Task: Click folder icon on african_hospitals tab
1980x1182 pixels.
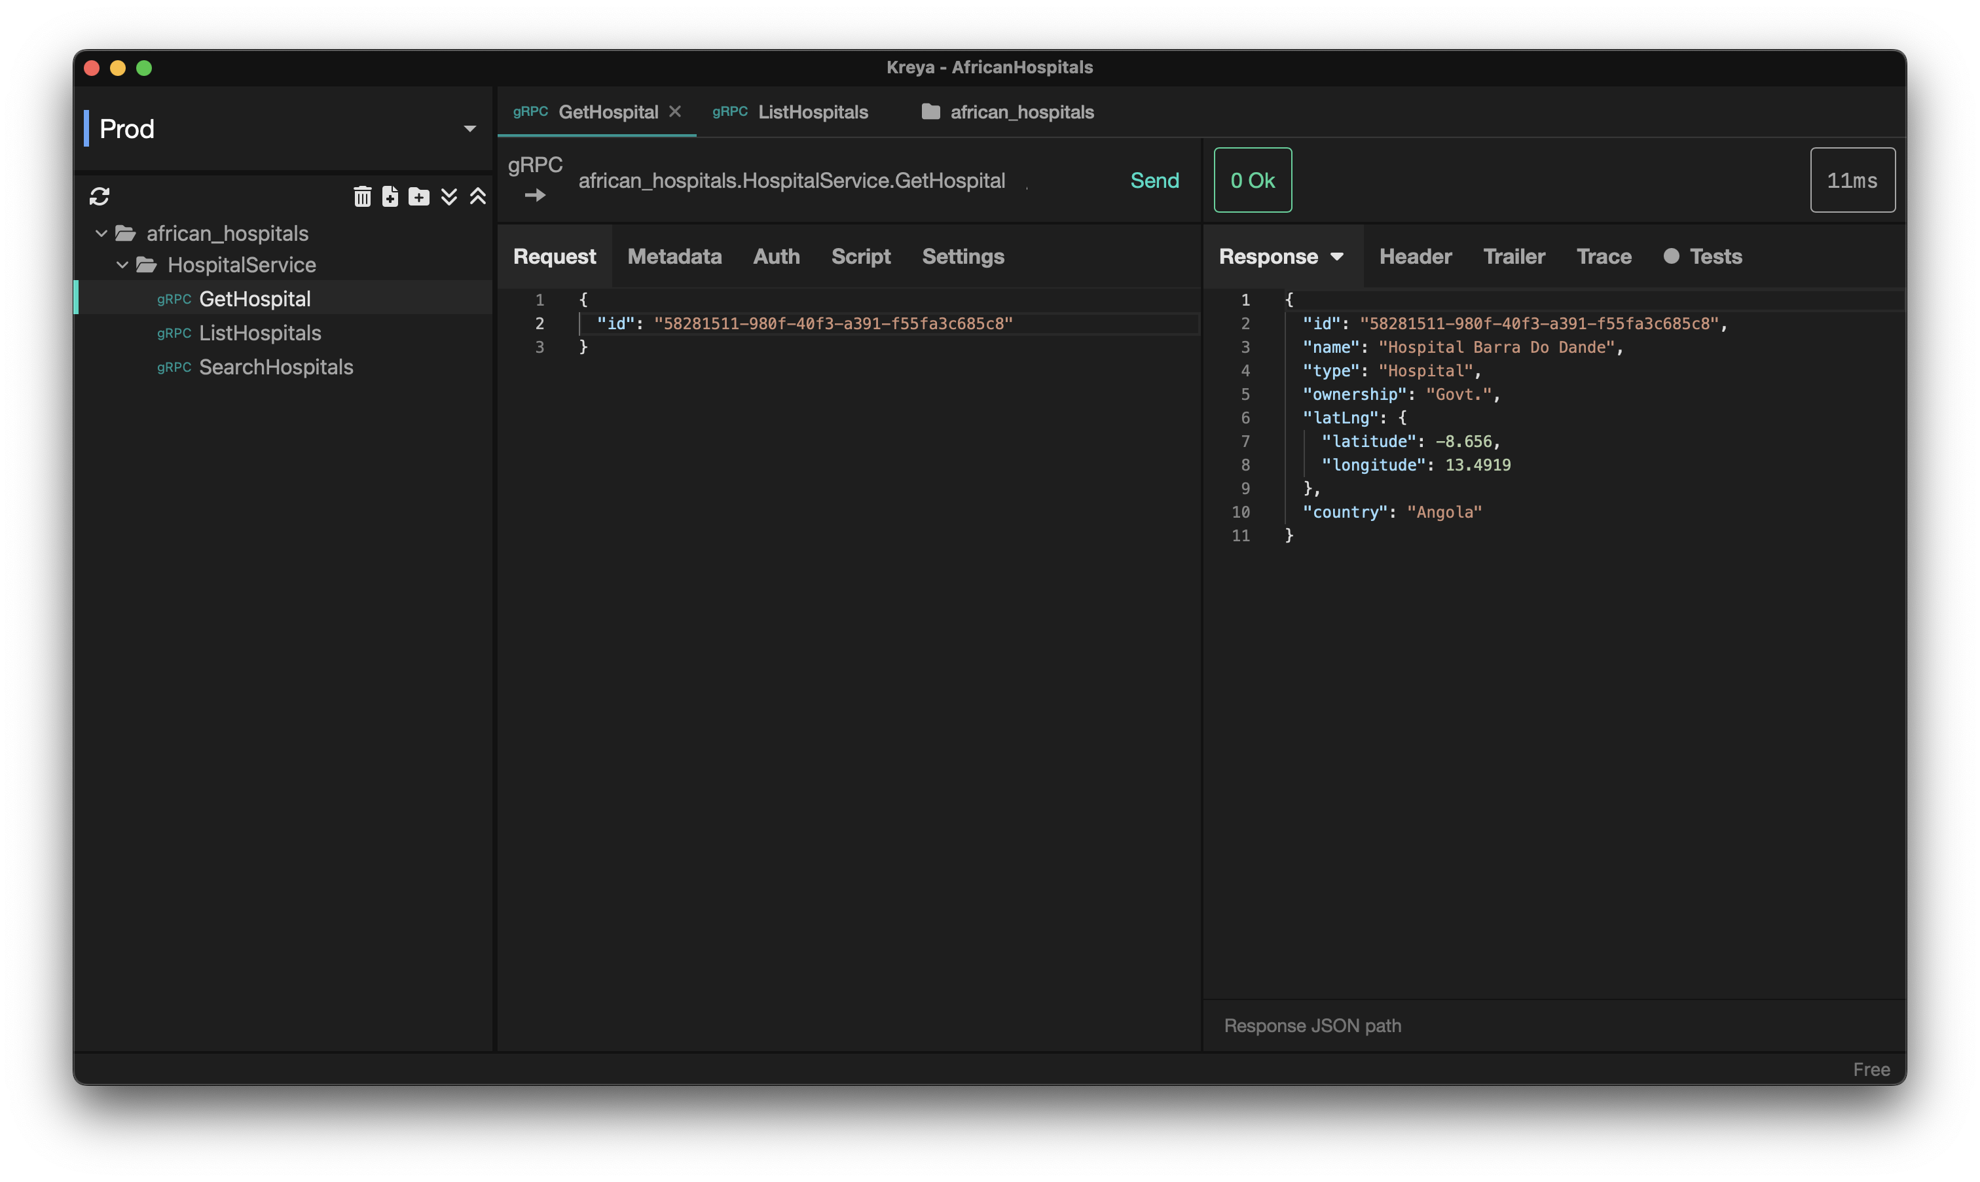Action: tap(930, 111)
